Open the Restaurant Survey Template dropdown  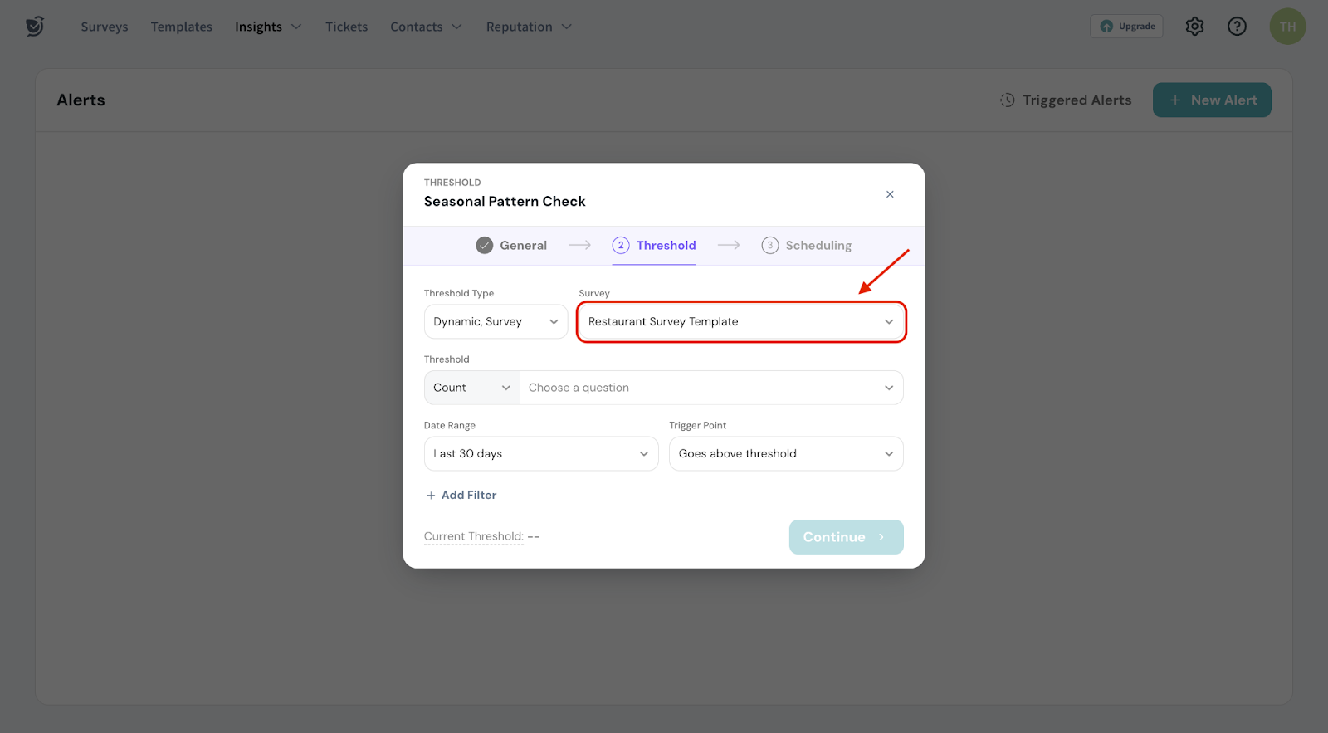pos(740,322)
